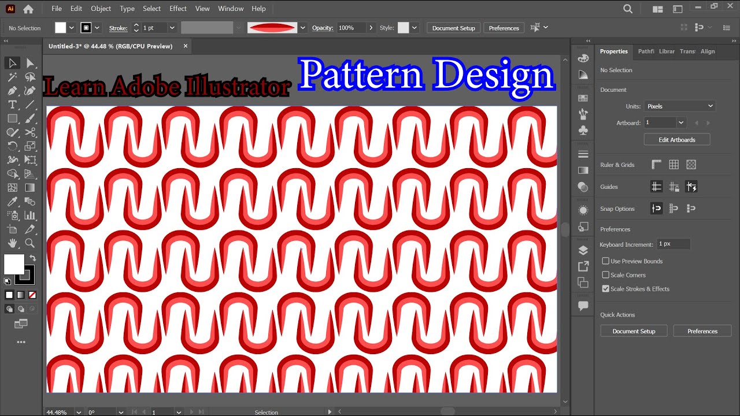
Task: Open the Units dropdown showing Pixels
Action: [680, 106]
